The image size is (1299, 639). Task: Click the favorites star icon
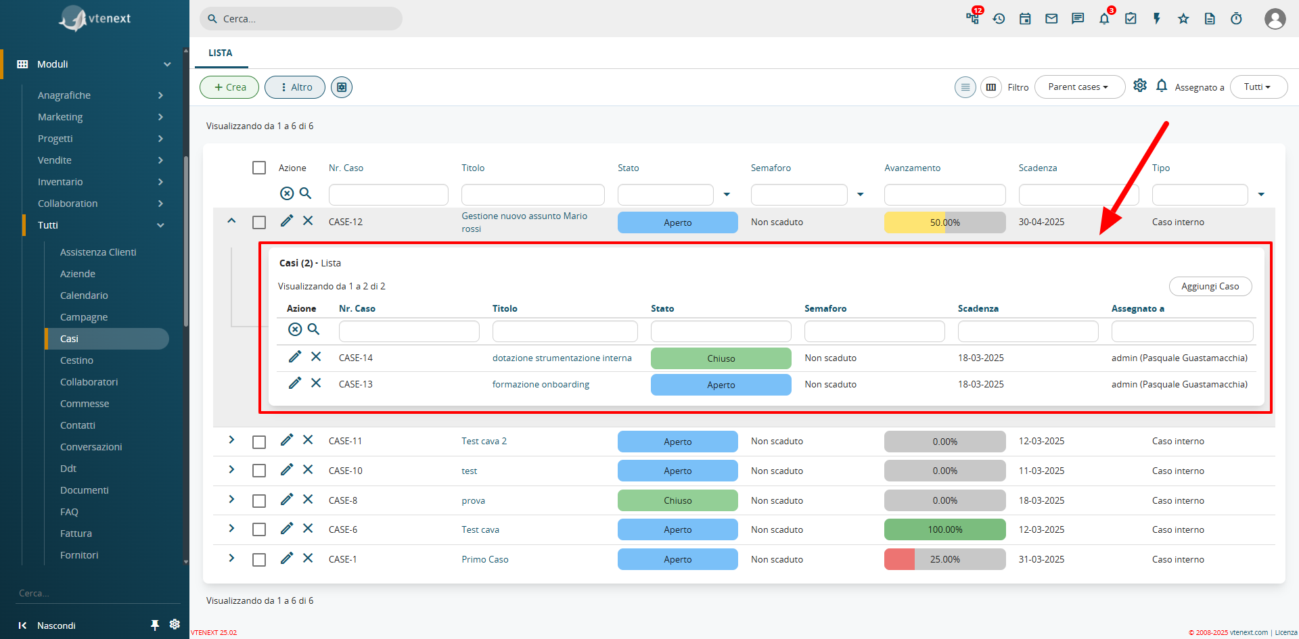pyautogui.click(x=1183, y=19)
